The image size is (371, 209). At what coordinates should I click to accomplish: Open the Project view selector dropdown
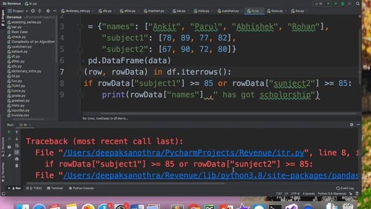tap(18, 11)
